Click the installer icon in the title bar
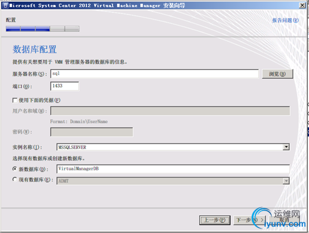The width and height of the screenshot is (309, 233). pos(6,6)
